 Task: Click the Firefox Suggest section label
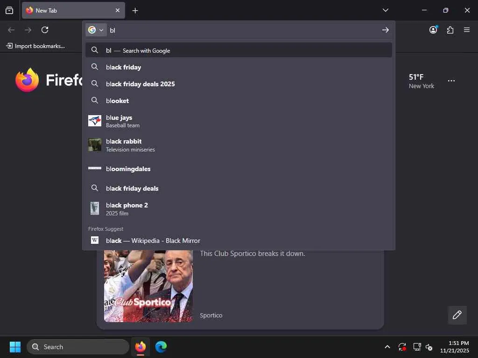105,228
